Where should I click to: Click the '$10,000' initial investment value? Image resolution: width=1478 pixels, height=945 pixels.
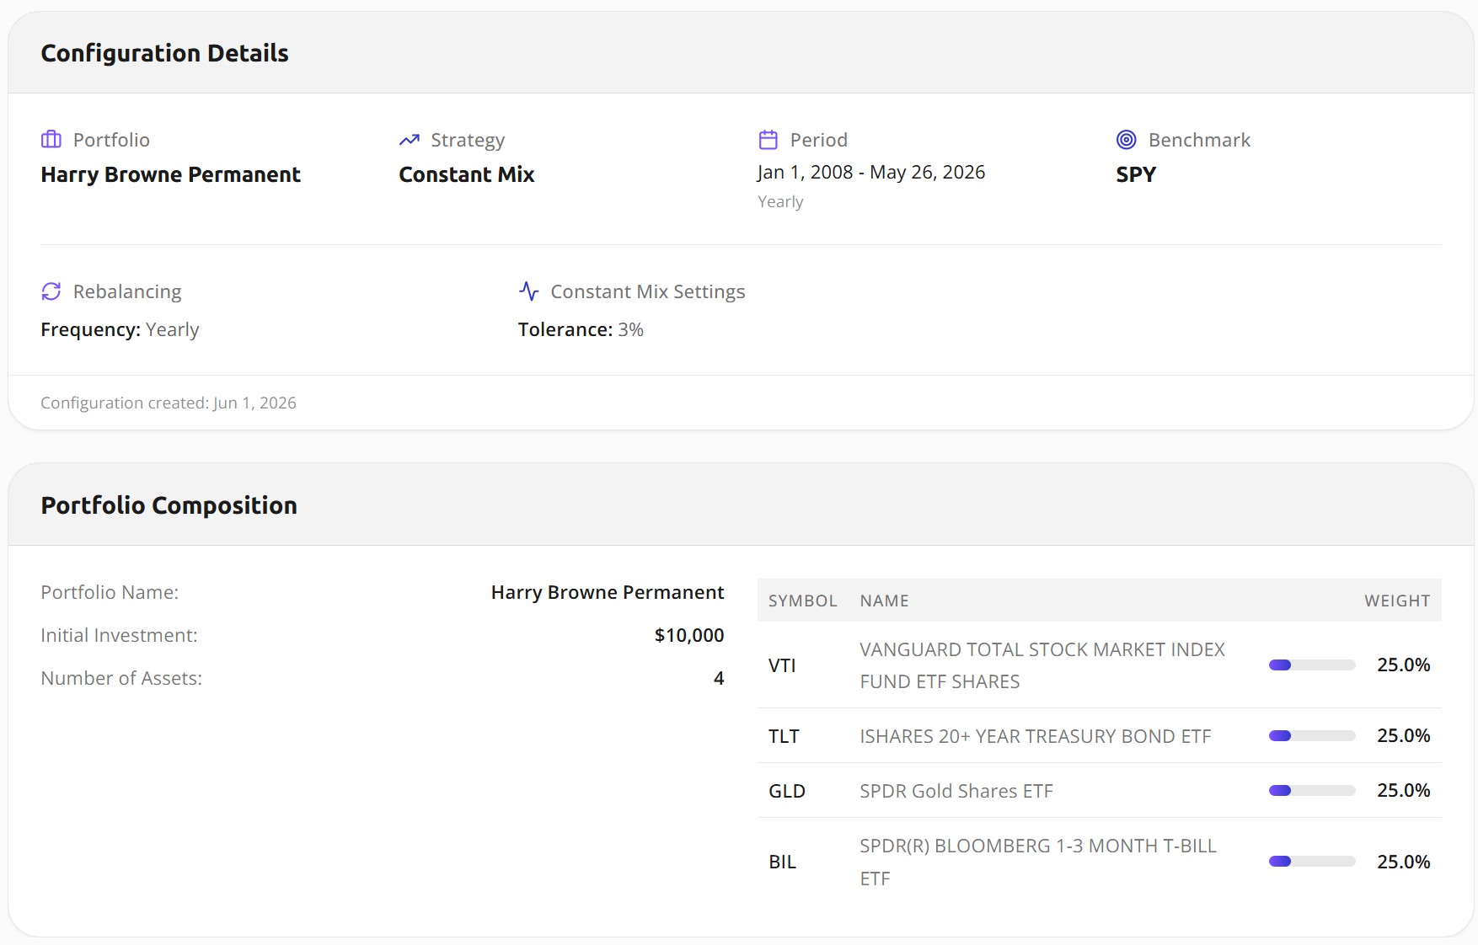[689, 635]
